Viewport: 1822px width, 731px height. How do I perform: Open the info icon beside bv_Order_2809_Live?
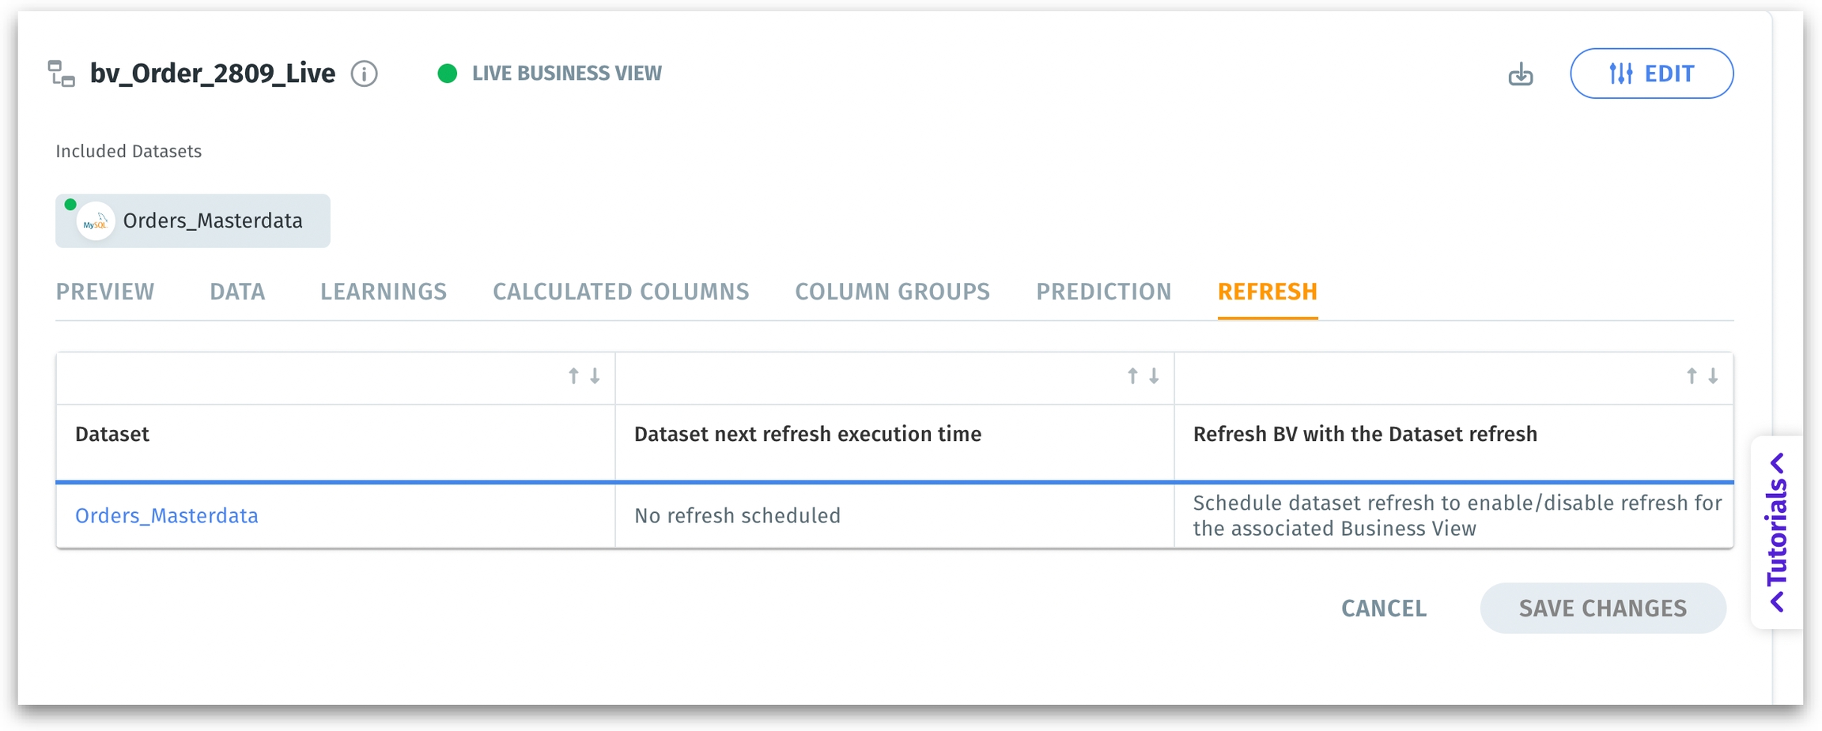(x=364, y=73)
